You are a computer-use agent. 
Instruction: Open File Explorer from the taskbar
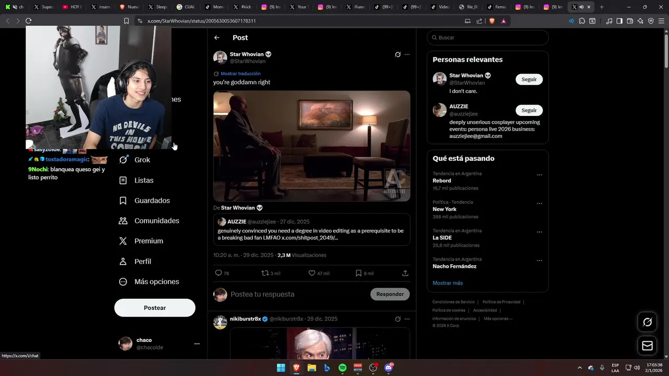[312, 368]
